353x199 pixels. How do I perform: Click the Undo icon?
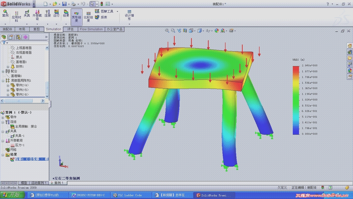83,4
